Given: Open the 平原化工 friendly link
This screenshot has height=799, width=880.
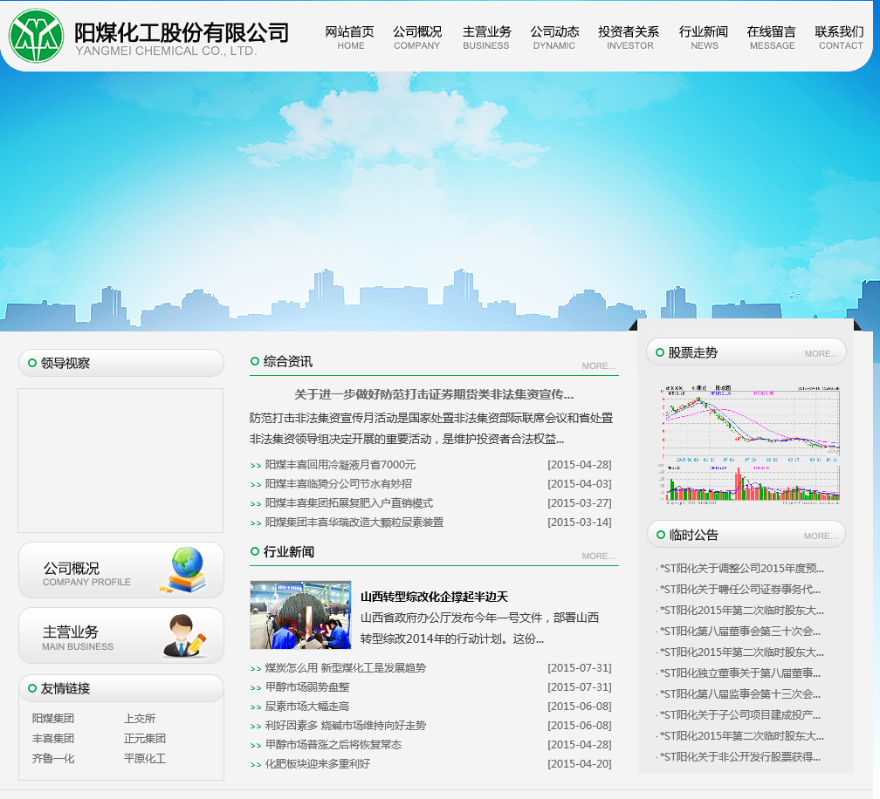Looking at the screenshot, I should coord(145,759).
